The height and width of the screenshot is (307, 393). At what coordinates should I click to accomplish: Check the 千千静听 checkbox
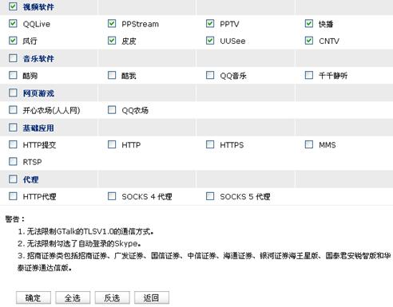309,75
